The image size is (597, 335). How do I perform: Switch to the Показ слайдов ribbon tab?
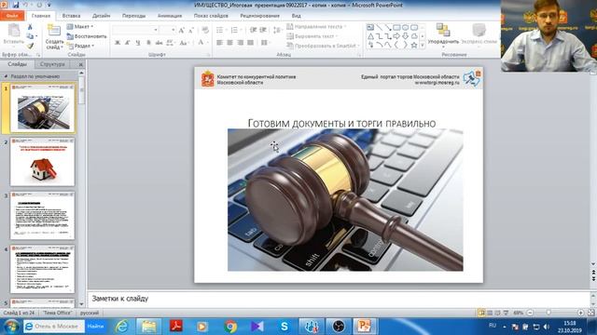pos(211,16)
